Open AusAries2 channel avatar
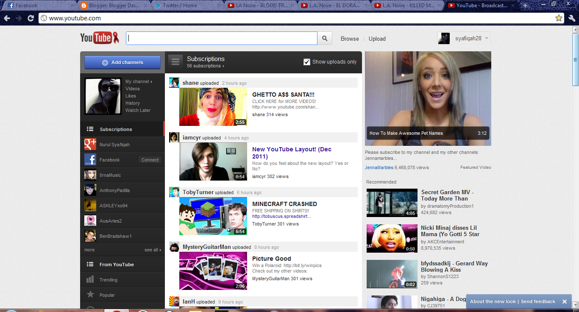The height and width of the screenshot is (312, 579). coord(90,221)
